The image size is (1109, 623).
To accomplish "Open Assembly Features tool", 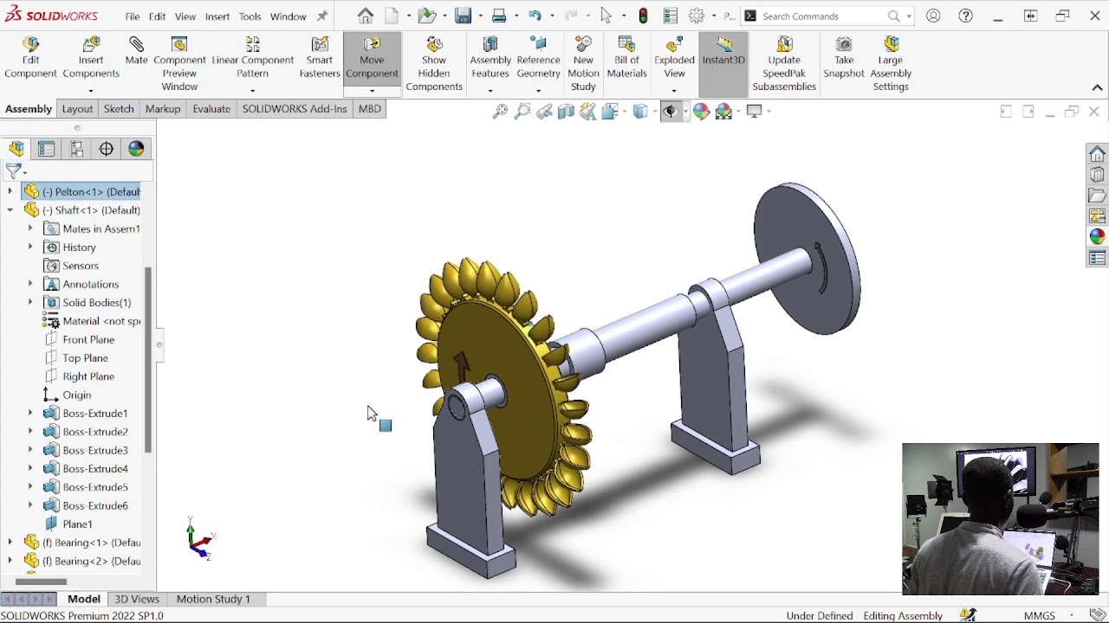I will coord(490,58).
